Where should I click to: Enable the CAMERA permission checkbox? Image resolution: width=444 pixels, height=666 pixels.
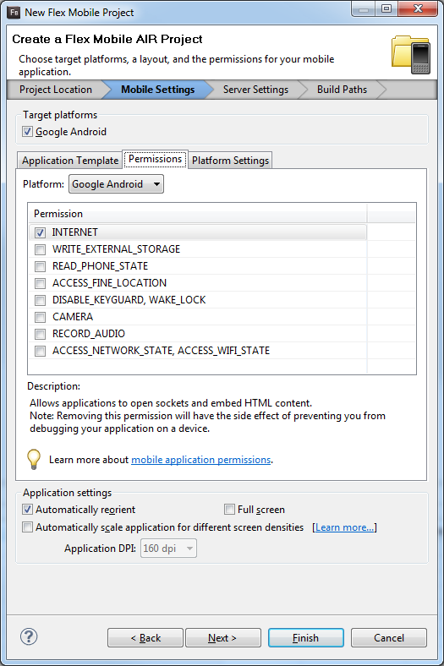40,317
